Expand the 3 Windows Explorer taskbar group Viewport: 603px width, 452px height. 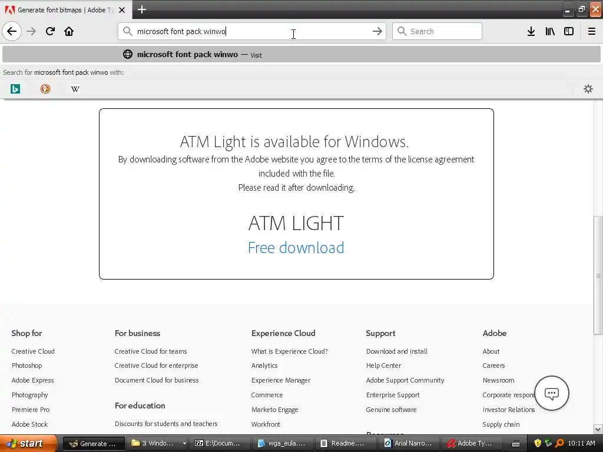[184, 443]
